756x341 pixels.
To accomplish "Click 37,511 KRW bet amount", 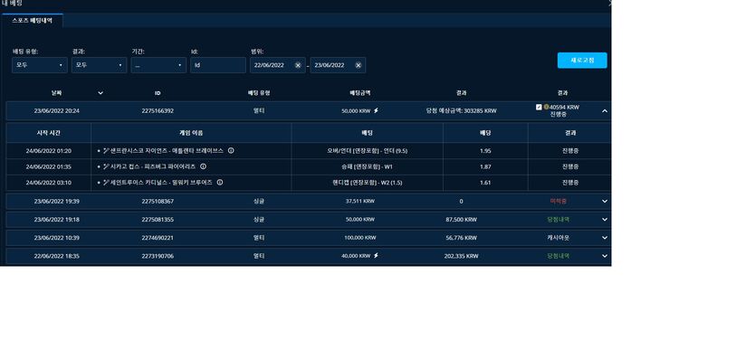I will [x=360, y=202].
